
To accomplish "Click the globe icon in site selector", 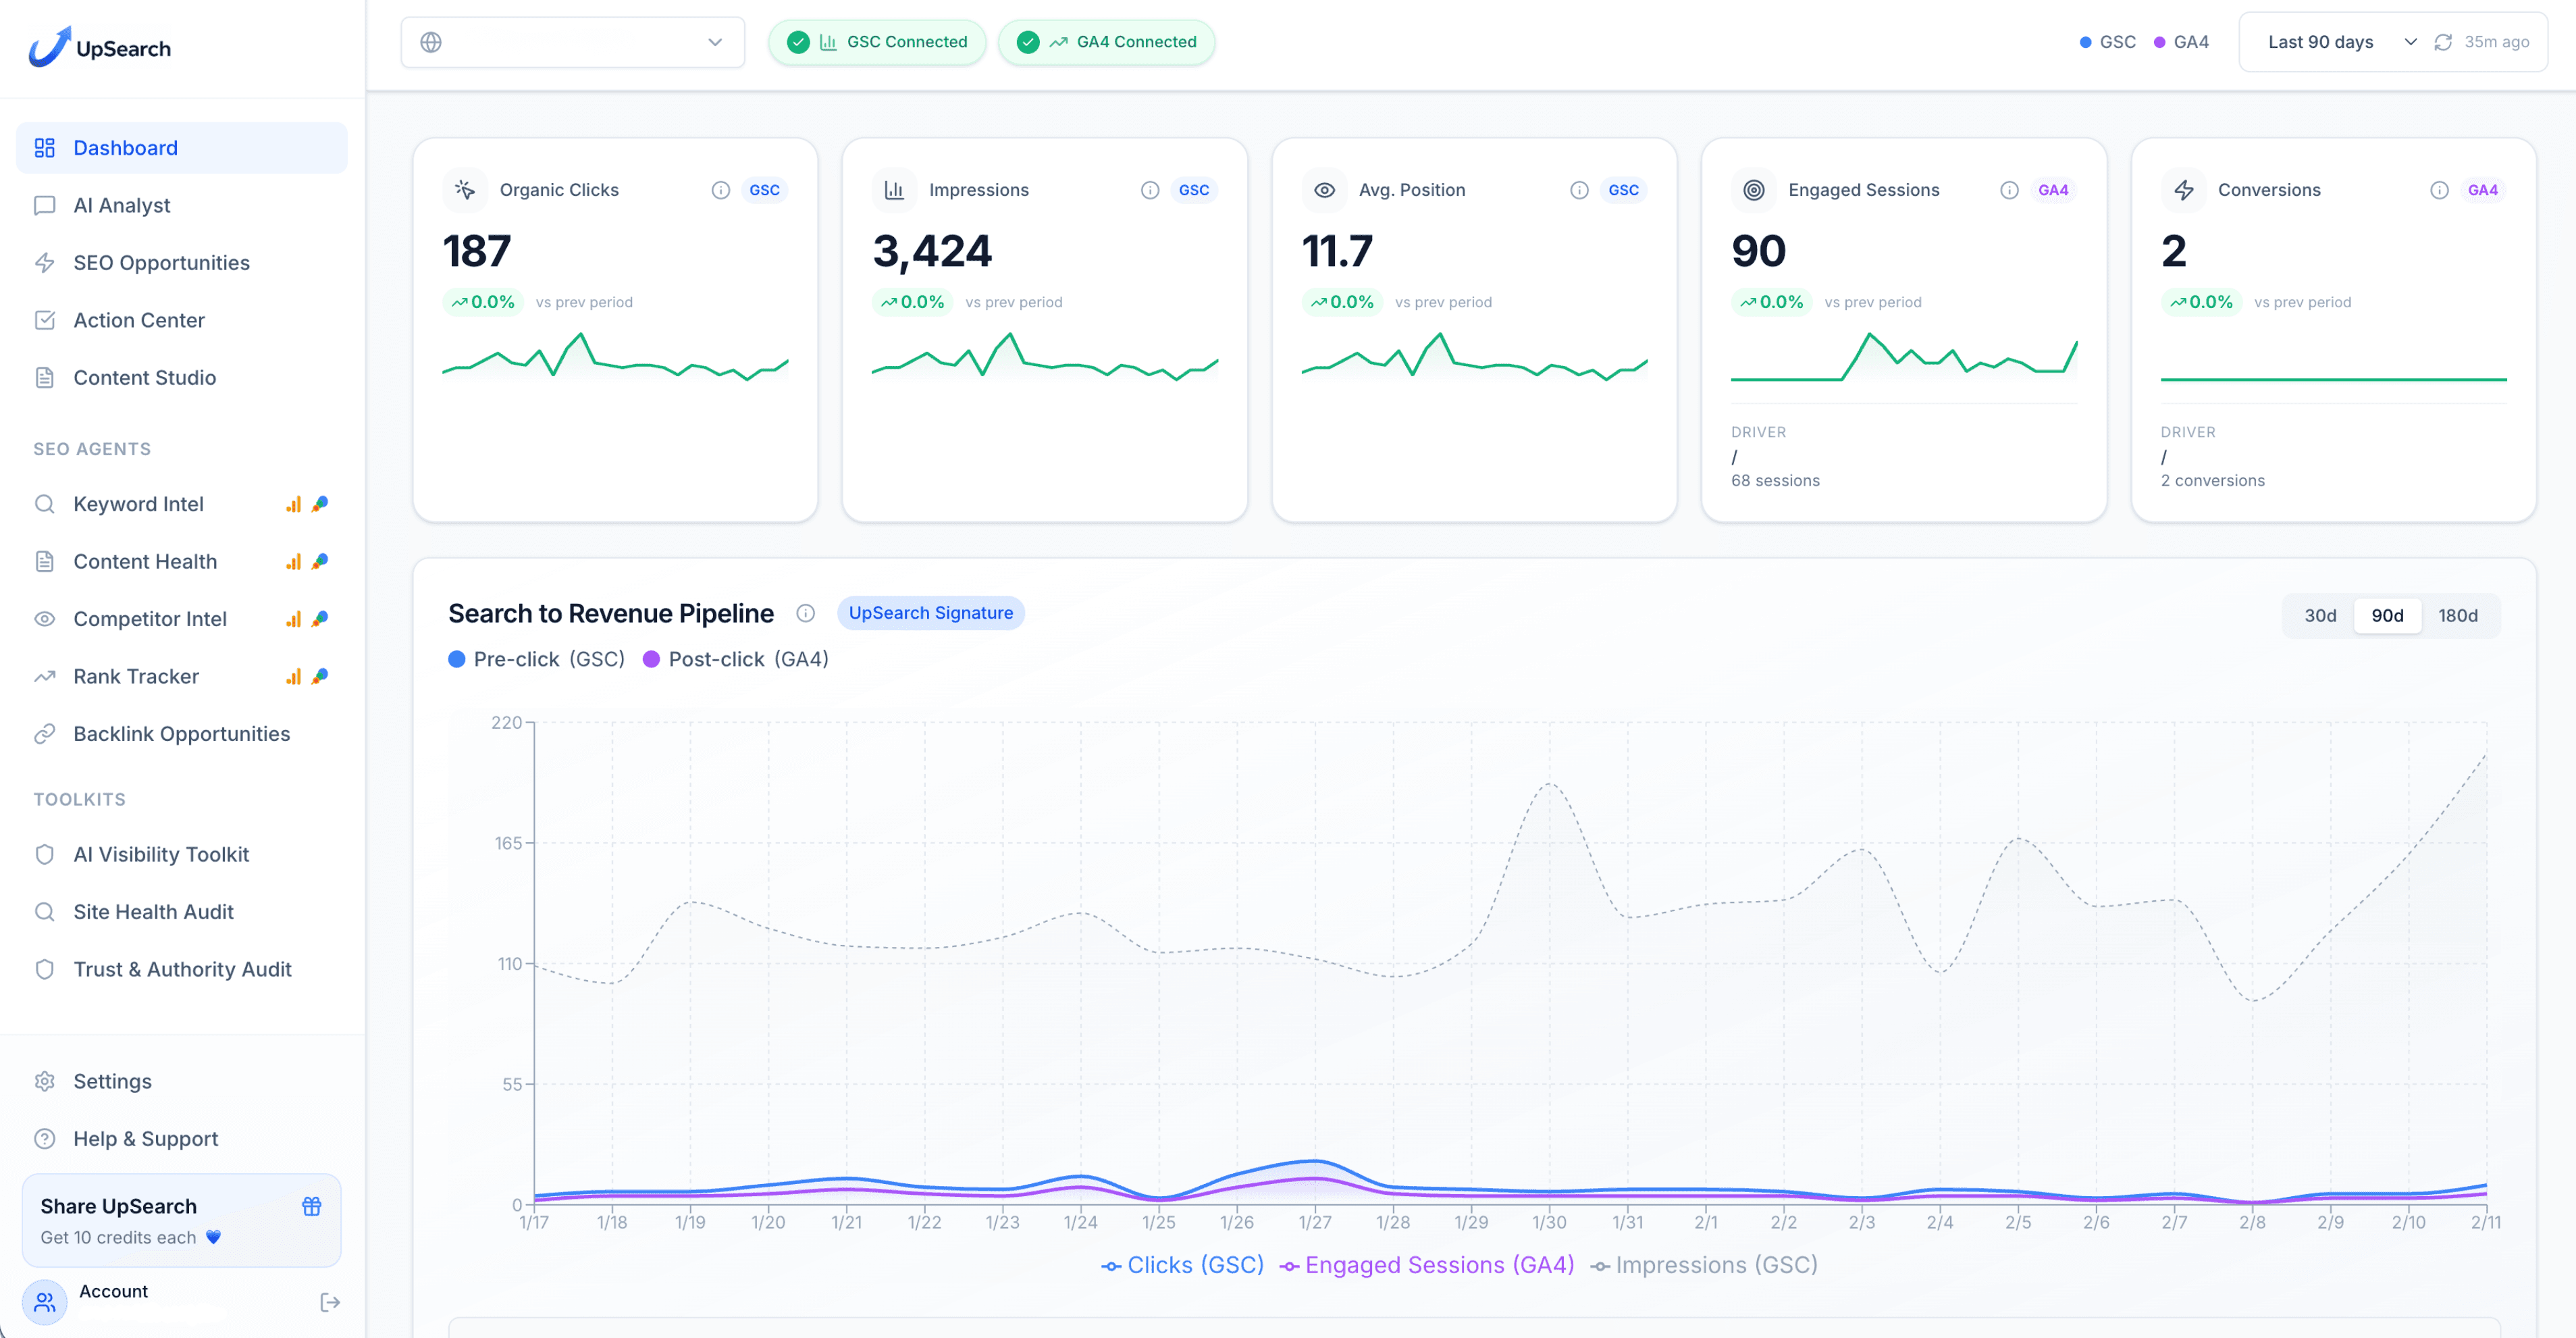I will (x=431, y=42).
